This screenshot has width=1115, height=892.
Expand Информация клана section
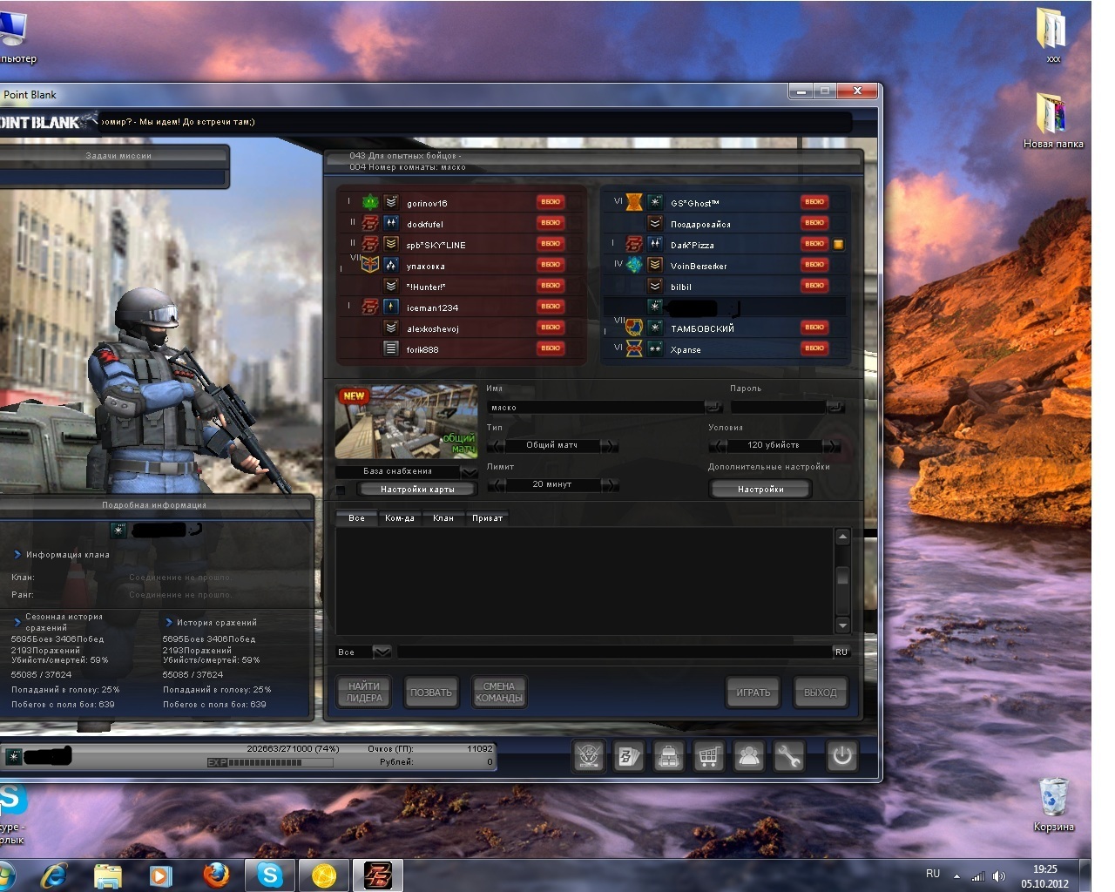click(17, 554)
